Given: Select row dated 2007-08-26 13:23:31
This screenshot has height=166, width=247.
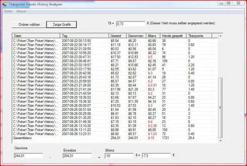Looking at the screenshot, I should pos(115,134).
